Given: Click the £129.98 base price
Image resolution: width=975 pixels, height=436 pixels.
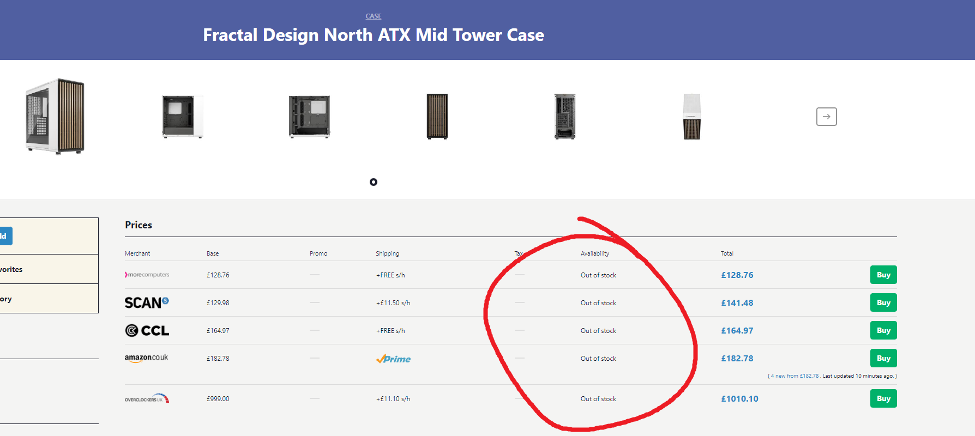Looking at the screenshot, I should coord(218,303).
